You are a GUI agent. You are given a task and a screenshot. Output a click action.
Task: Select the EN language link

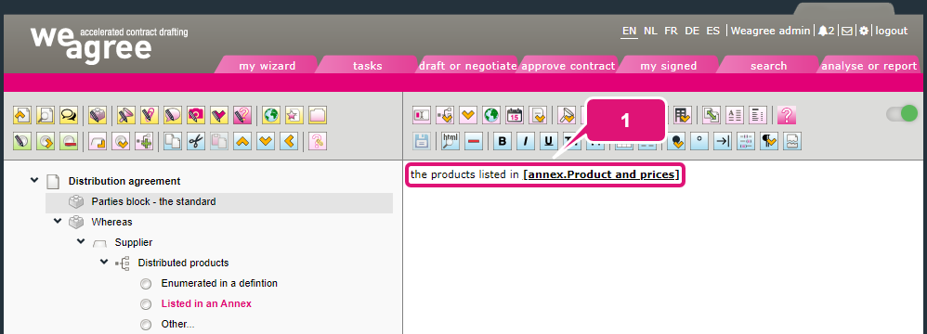[629, 31]
